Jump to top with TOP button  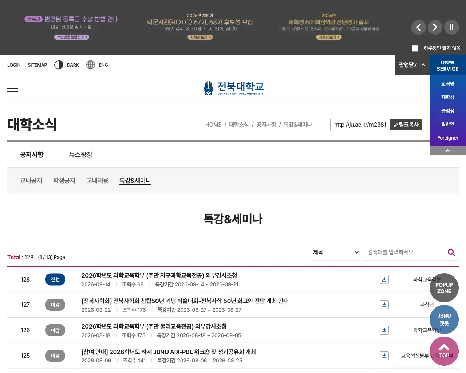click(444, 351)
